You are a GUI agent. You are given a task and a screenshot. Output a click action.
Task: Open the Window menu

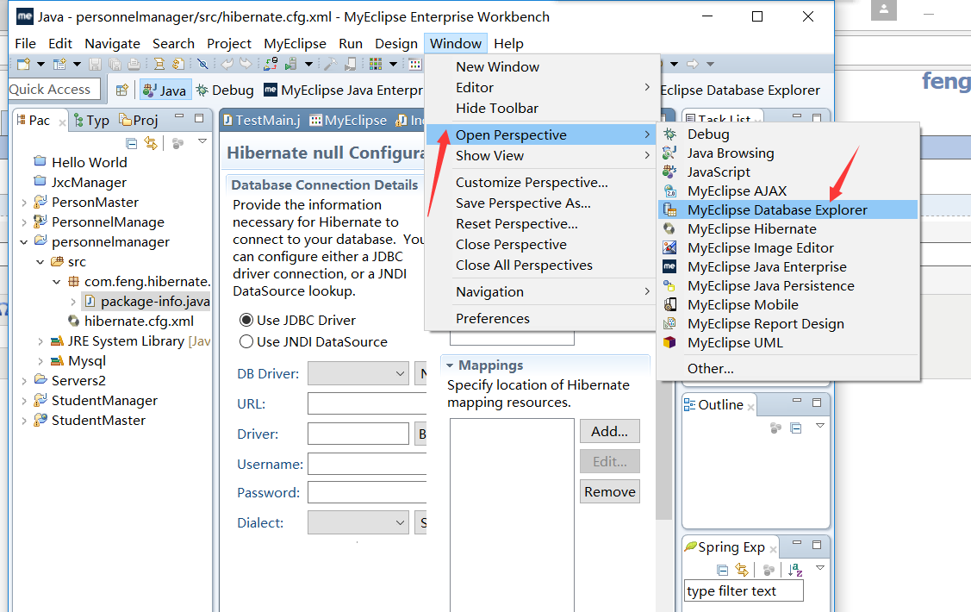456,43
